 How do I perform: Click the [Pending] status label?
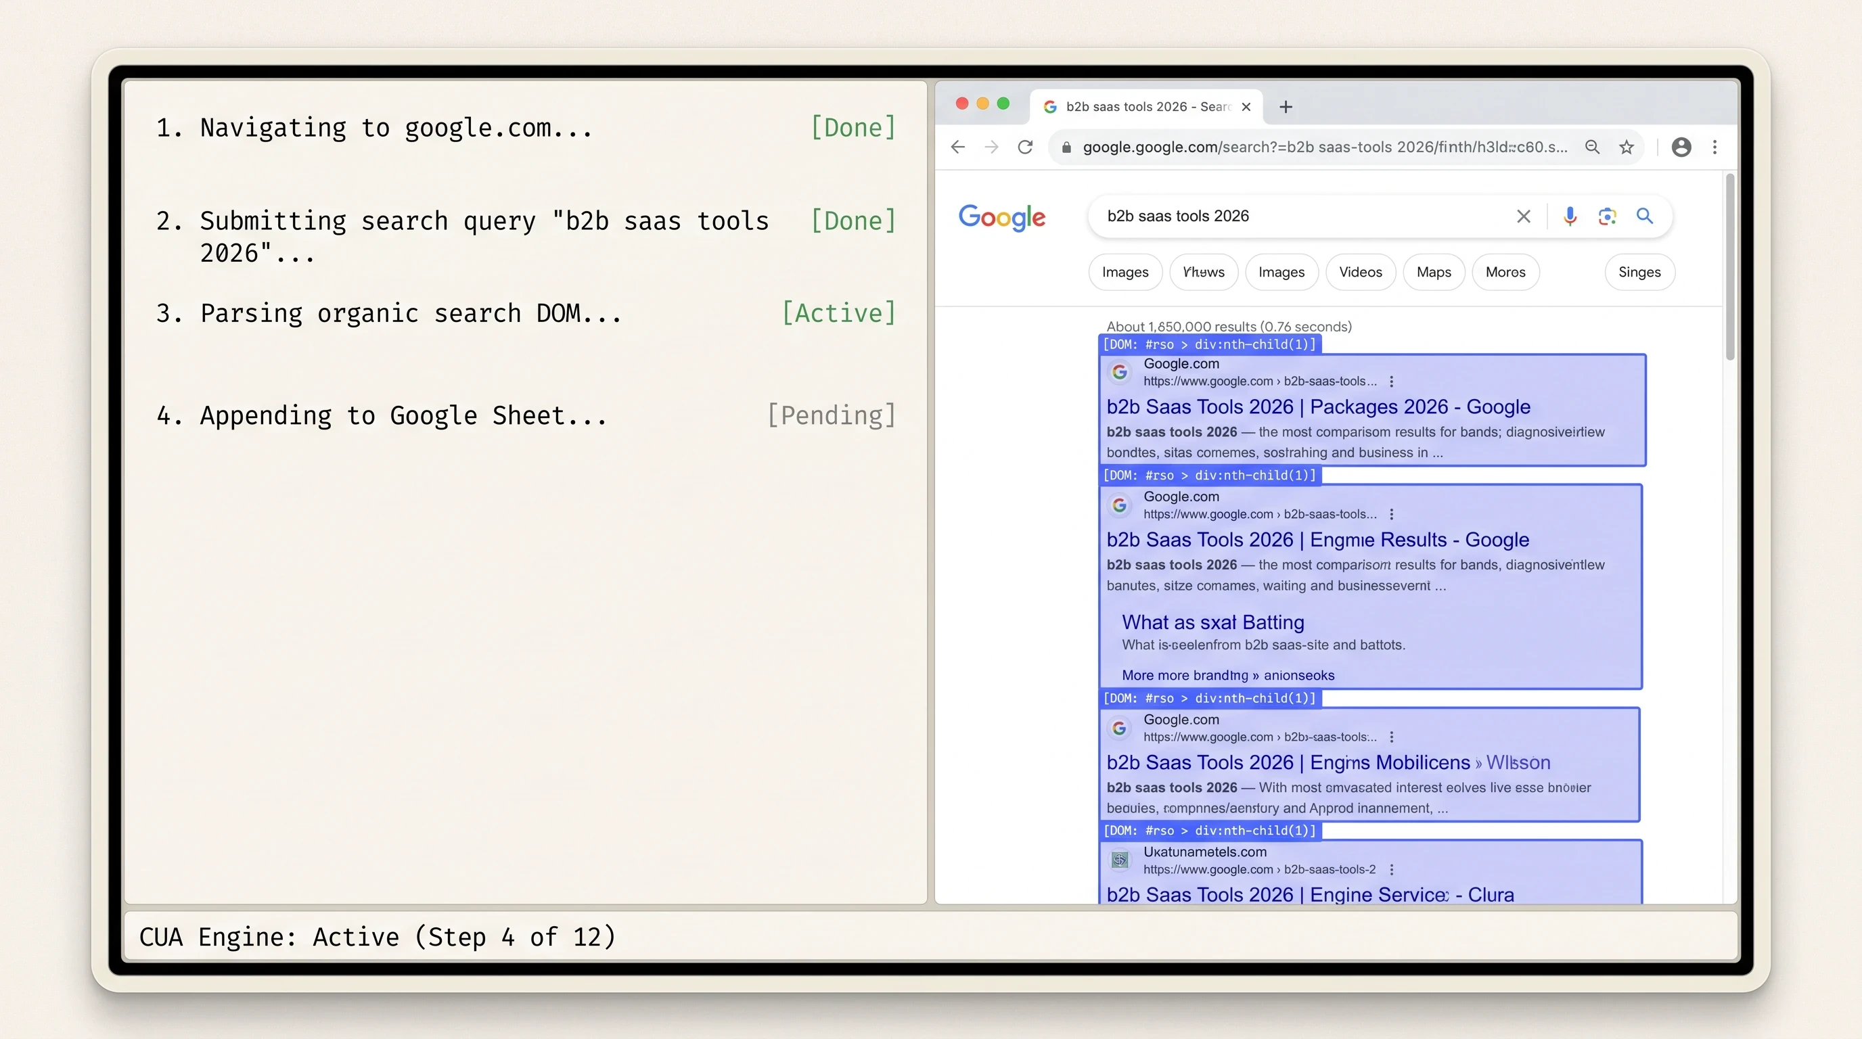832,416
